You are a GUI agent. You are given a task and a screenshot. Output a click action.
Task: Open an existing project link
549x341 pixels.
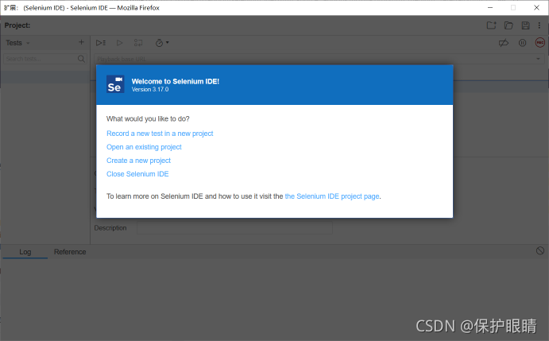144,147
